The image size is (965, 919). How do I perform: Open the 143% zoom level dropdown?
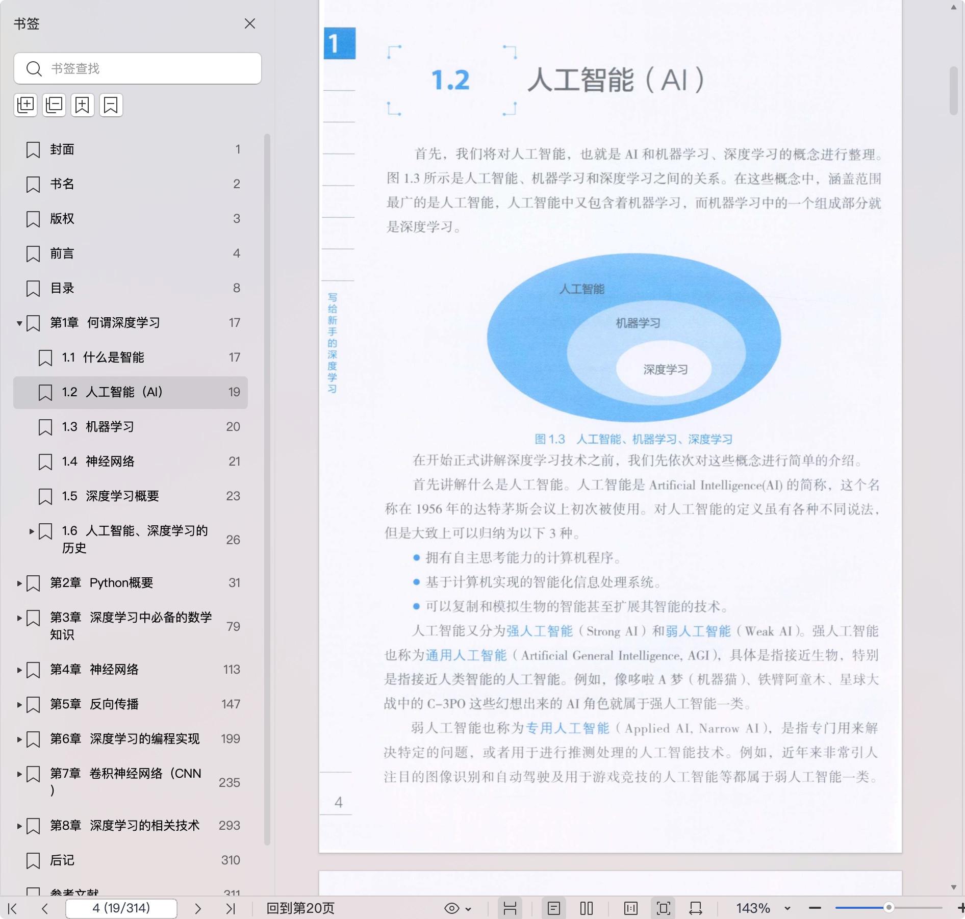(787, 908)
